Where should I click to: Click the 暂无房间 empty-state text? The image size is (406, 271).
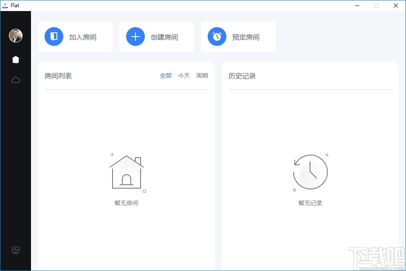coord(126,203)
